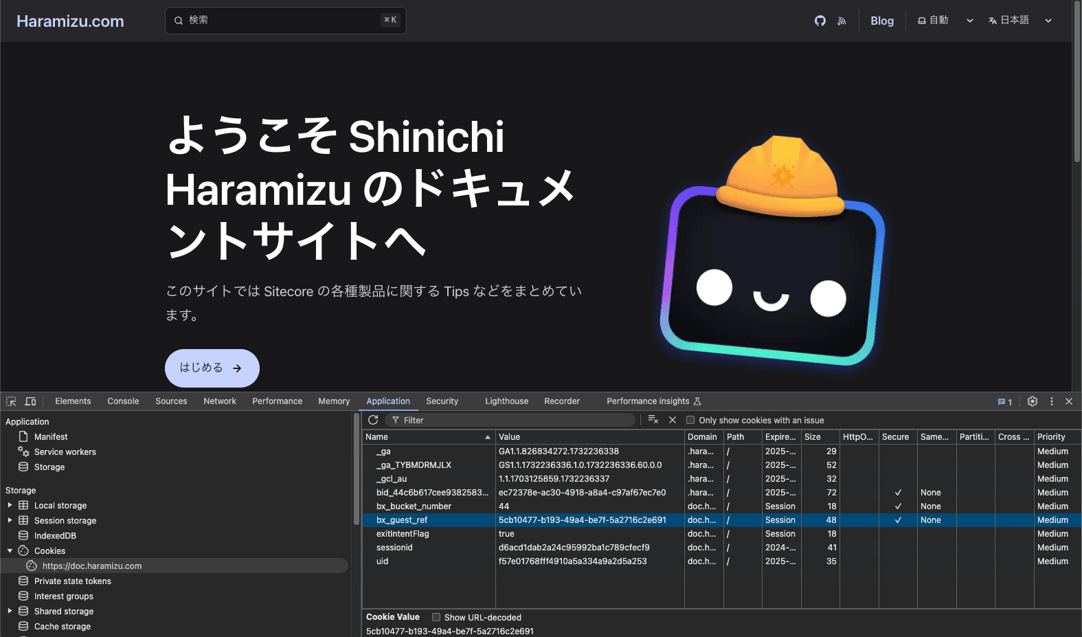This screenshot has height=637, width=1082.
Task: Check Show URL-decoded option
Action: (x=436, y=617)
